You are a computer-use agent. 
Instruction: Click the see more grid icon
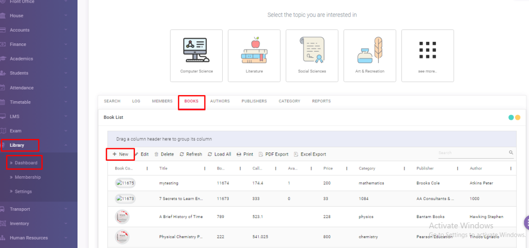(427, 50)
